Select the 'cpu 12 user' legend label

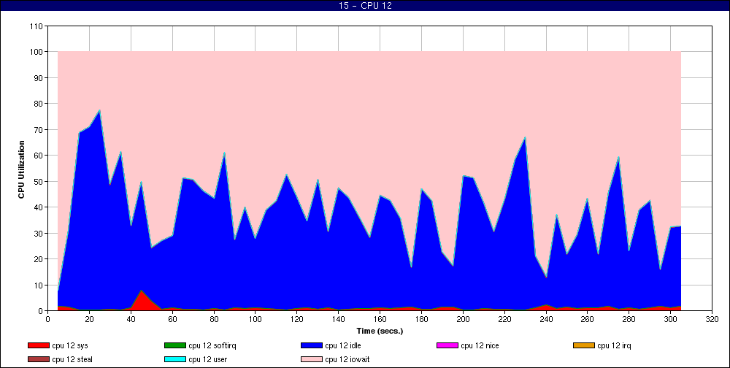pyautogui.click(x=207, y=360)
